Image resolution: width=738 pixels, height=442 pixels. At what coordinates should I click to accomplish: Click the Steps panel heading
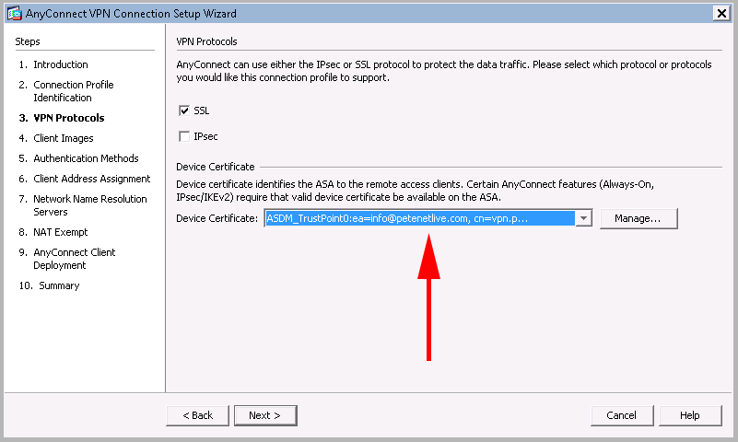(28, 41)
